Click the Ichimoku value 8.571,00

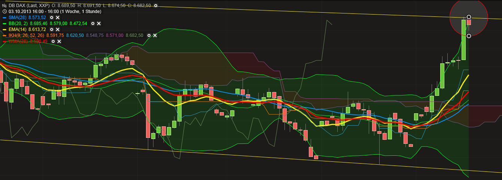[115, 35]
